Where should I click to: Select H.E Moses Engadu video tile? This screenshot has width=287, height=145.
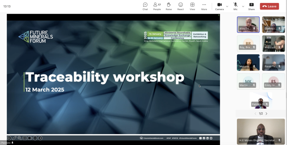coord(261,132)
